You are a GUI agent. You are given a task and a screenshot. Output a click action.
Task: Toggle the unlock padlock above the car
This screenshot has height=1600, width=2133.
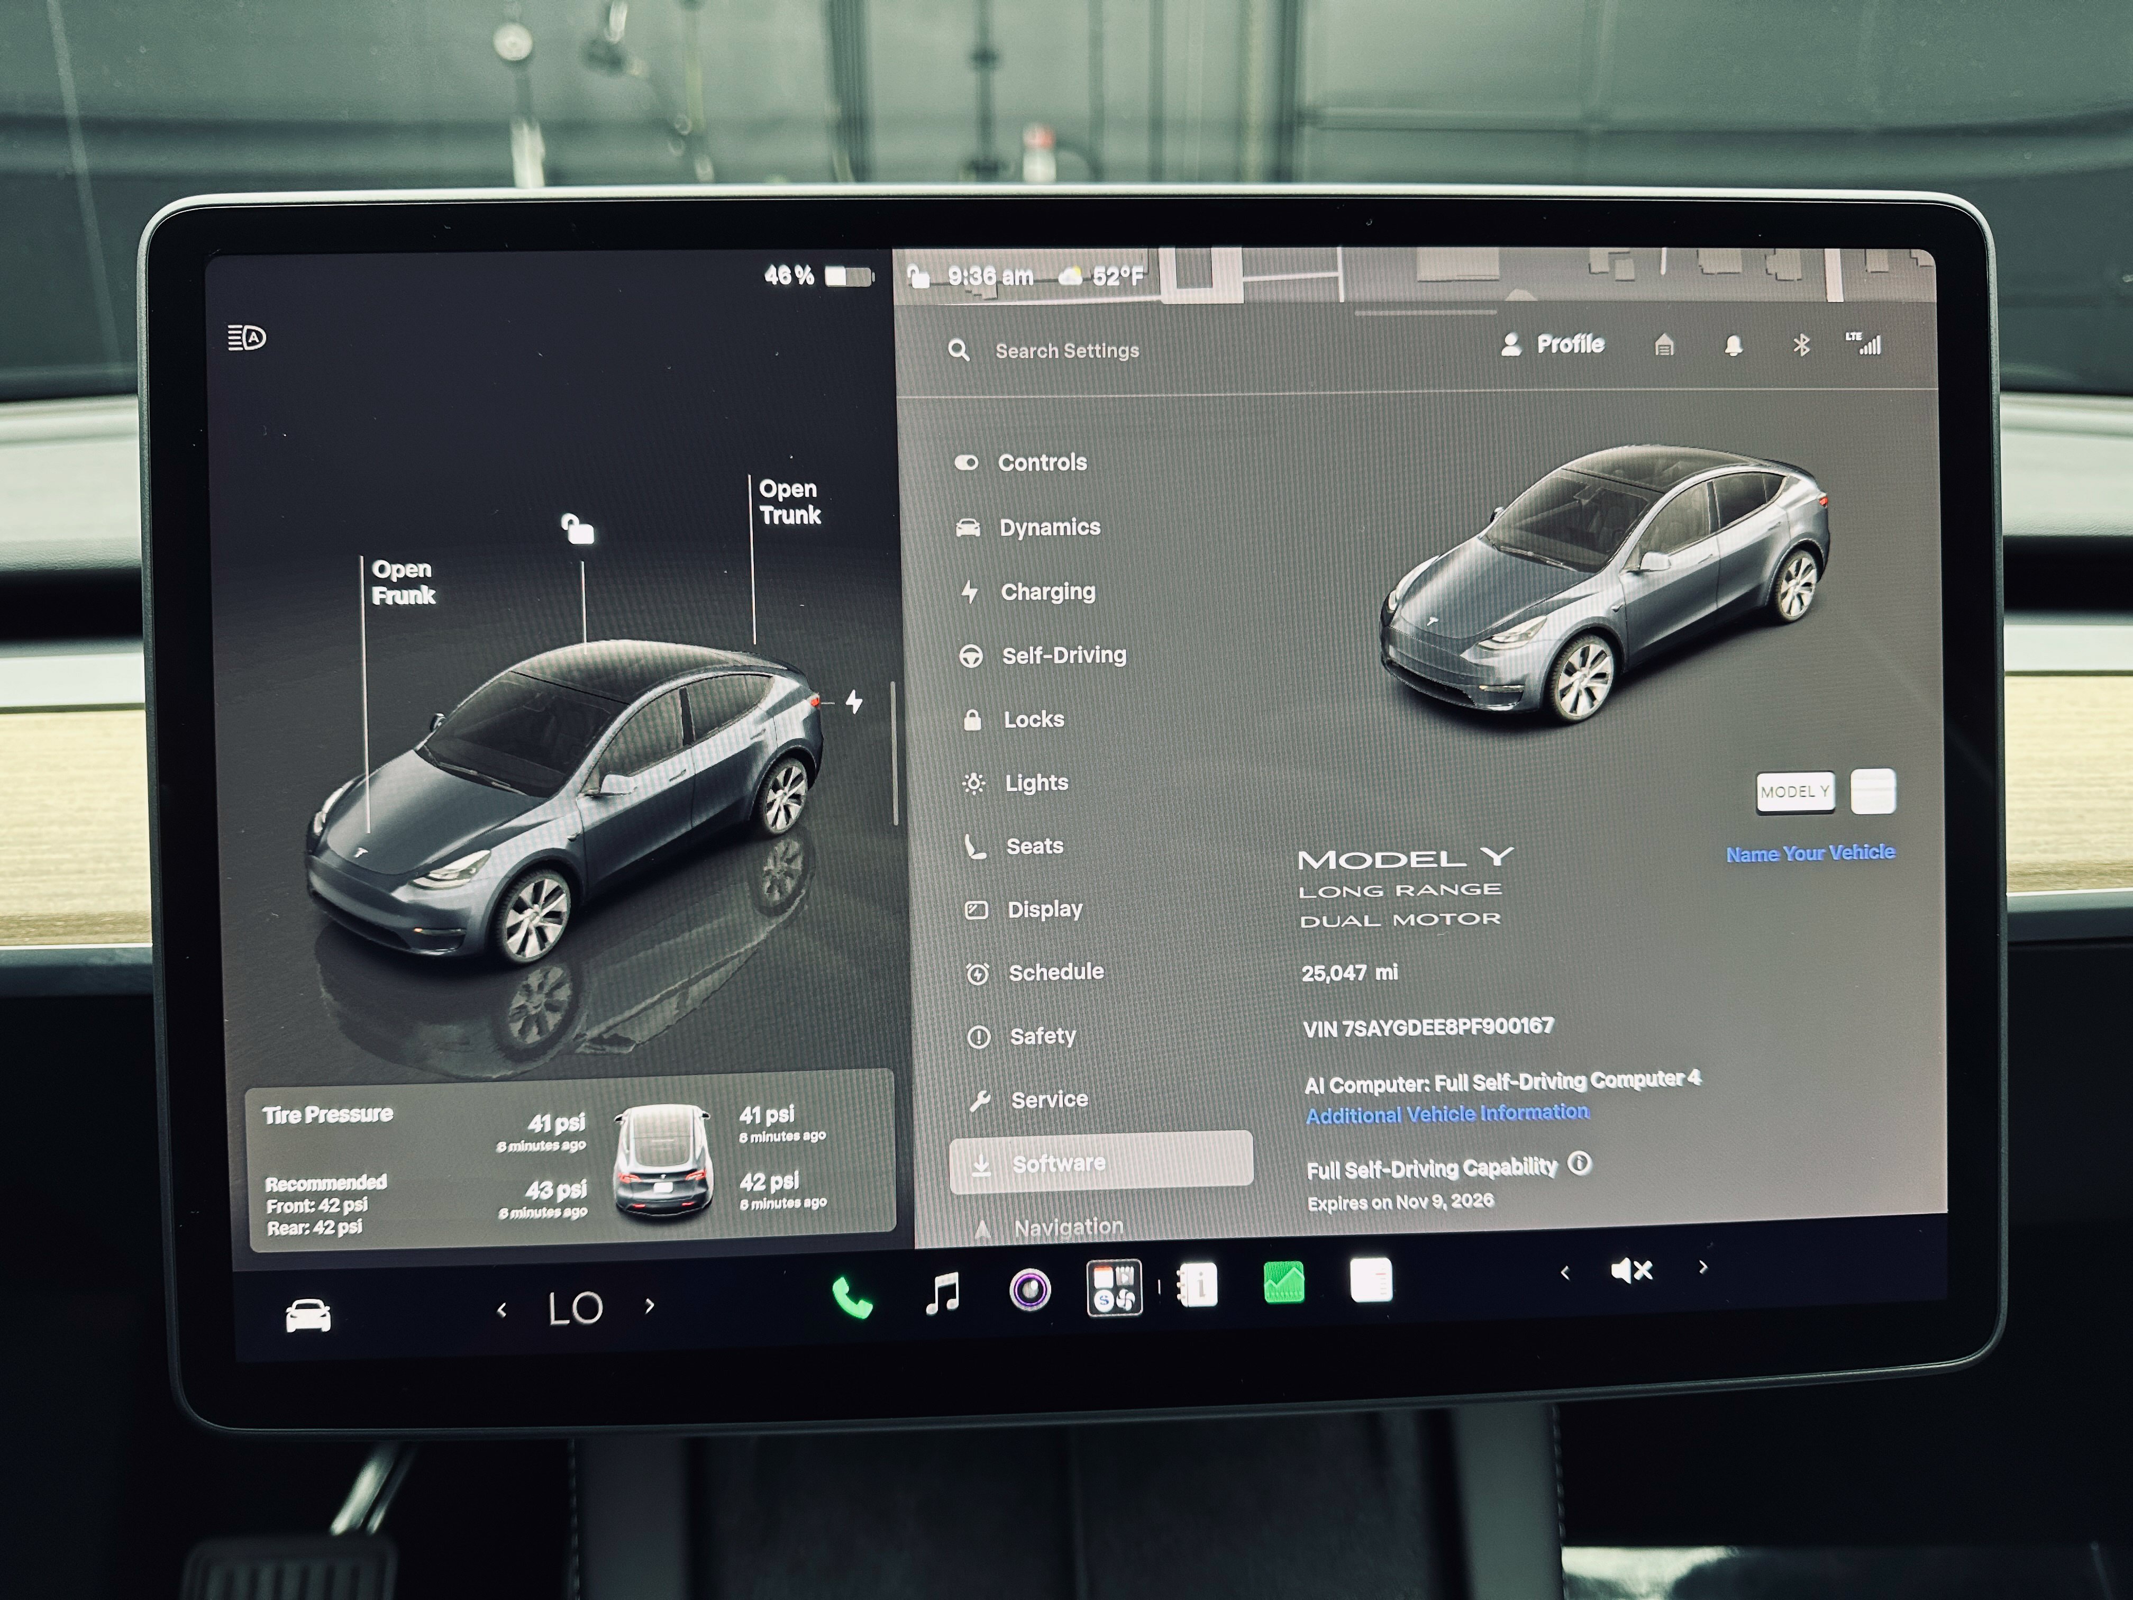pyautogui.click(x=578, y=529)
